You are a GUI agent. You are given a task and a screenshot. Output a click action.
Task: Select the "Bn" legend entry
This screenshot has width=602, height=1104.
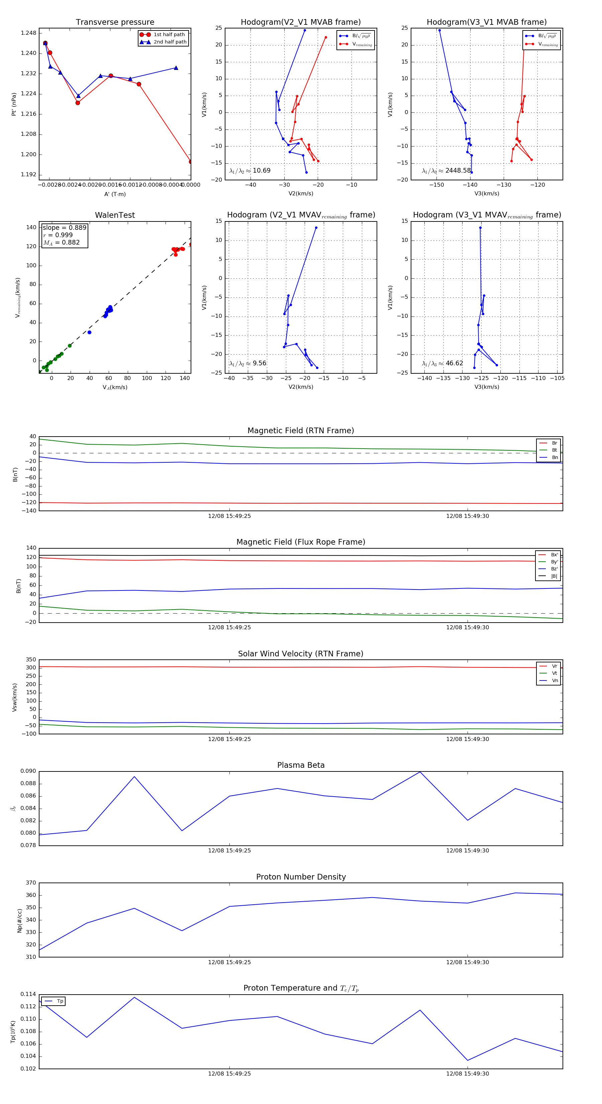click(548, 457)
